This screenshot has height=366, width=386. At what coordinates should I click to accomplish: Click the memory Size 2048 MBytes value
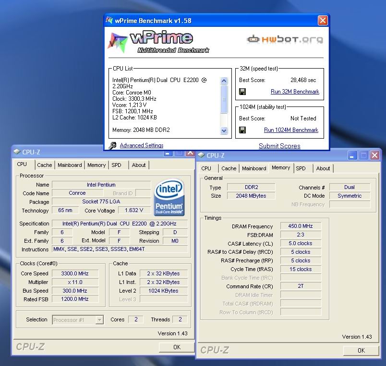click(x=251, y=196)
